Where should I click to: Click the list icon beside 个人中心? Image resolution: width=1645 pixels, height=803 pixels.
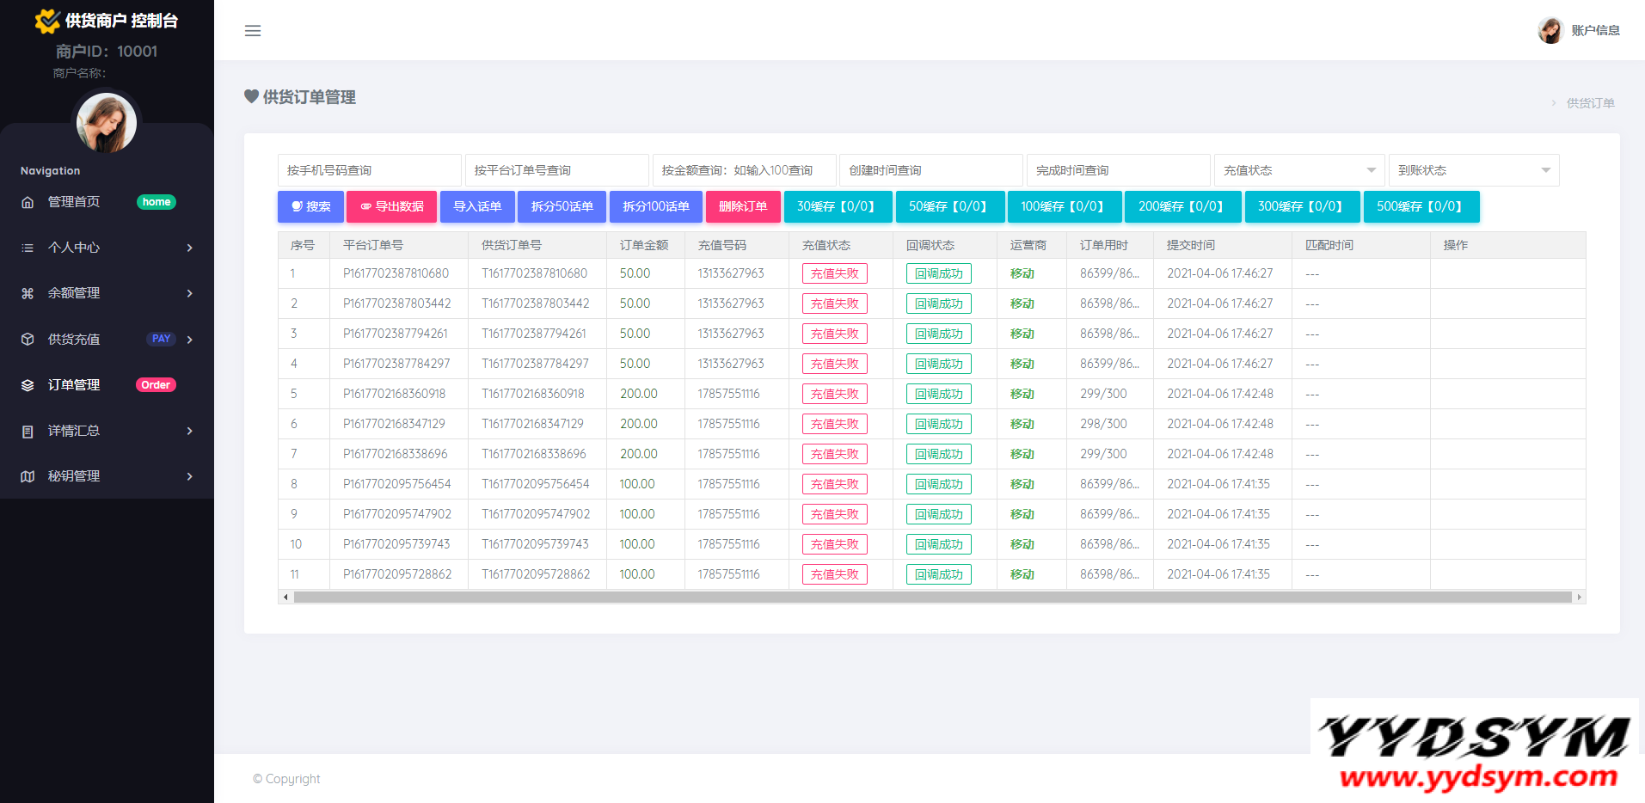28,248
